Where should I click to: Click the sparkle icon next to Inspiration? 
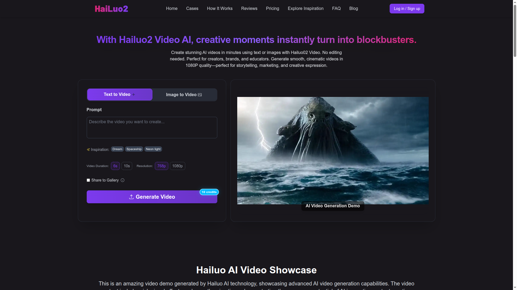point(88,150)
